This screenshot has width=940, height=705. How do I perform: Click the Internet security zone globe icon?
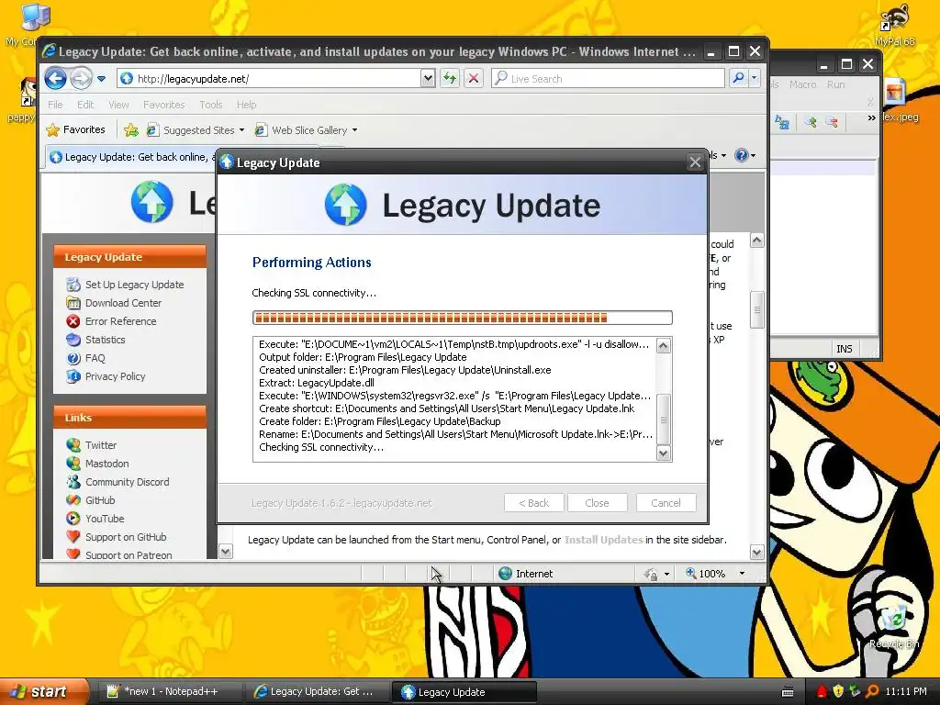(x=506, y=574)
